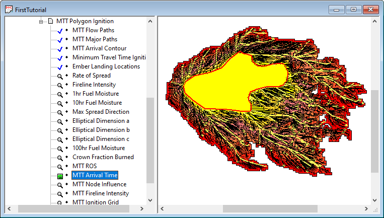Click the tree panel scroll left arrow

pyautogui.click(x=9, y=209)
